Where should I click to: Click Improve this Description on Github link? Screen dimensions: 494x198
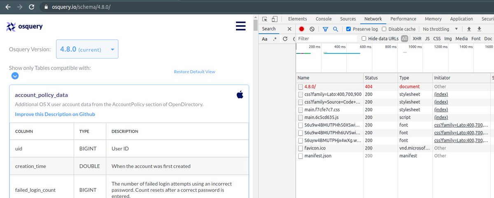(55, 114)
